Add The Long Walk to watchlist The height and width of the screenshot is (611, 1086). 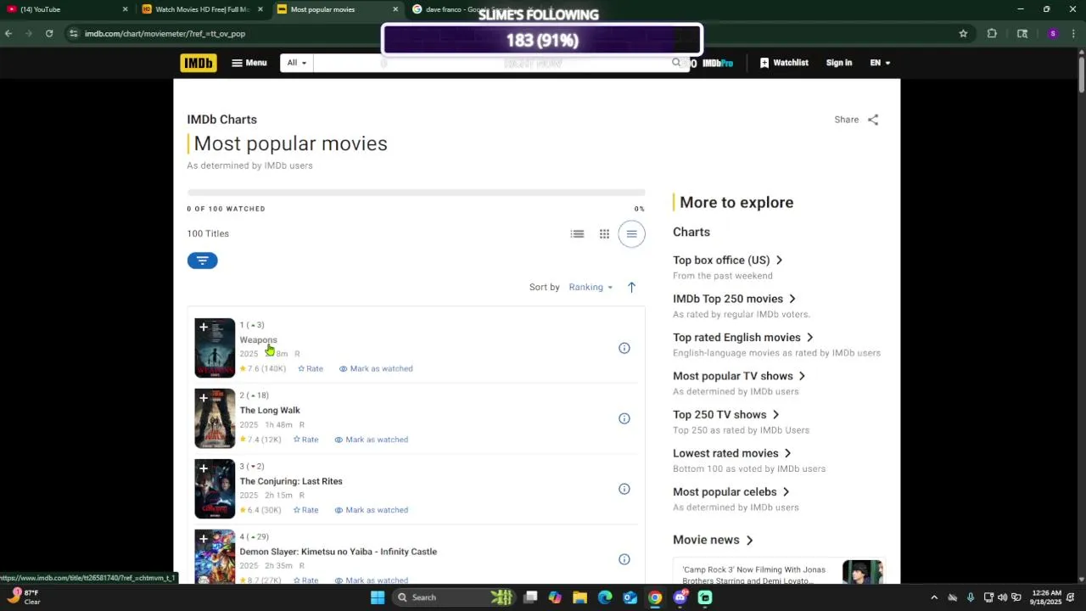204,397
